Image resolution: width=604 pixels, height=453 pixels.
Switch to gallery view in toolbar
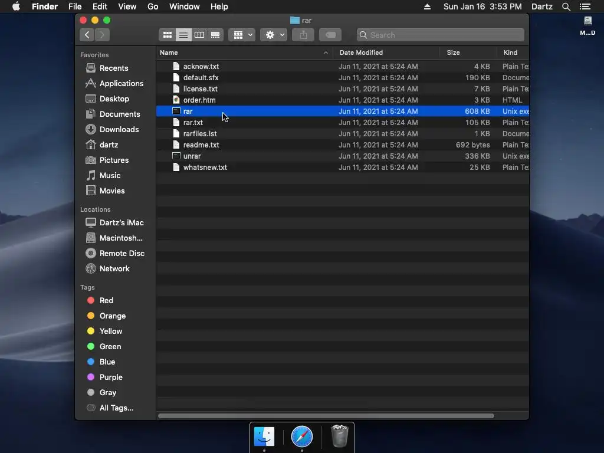pos(215,35)
